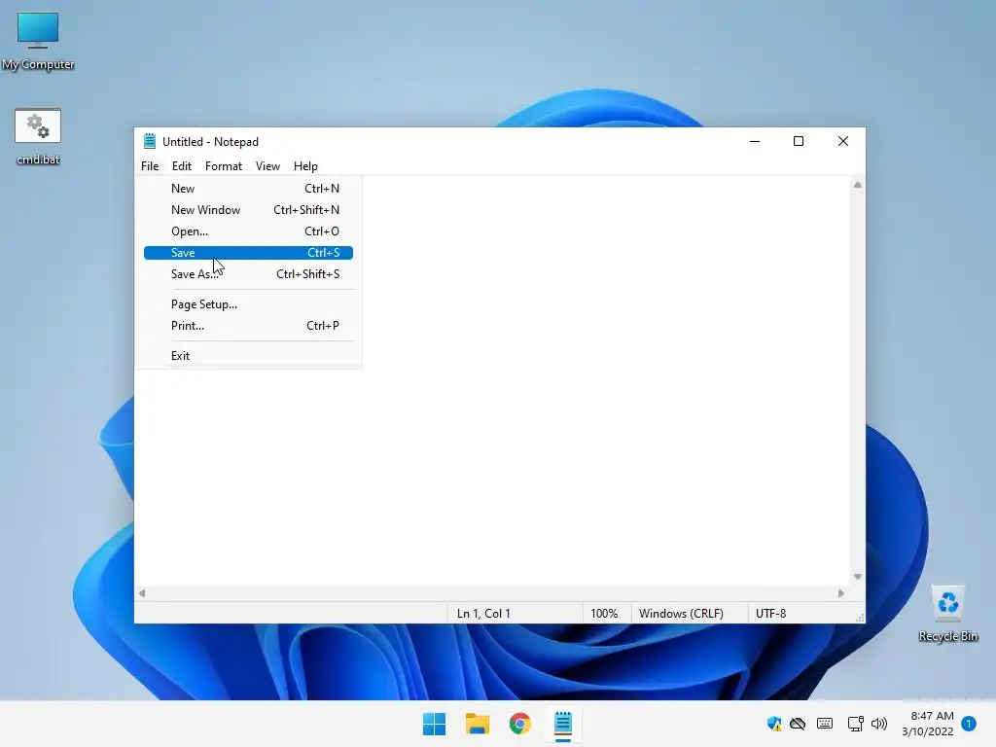Click 'Windows (CRLF)' in status bar

[681, 614]
